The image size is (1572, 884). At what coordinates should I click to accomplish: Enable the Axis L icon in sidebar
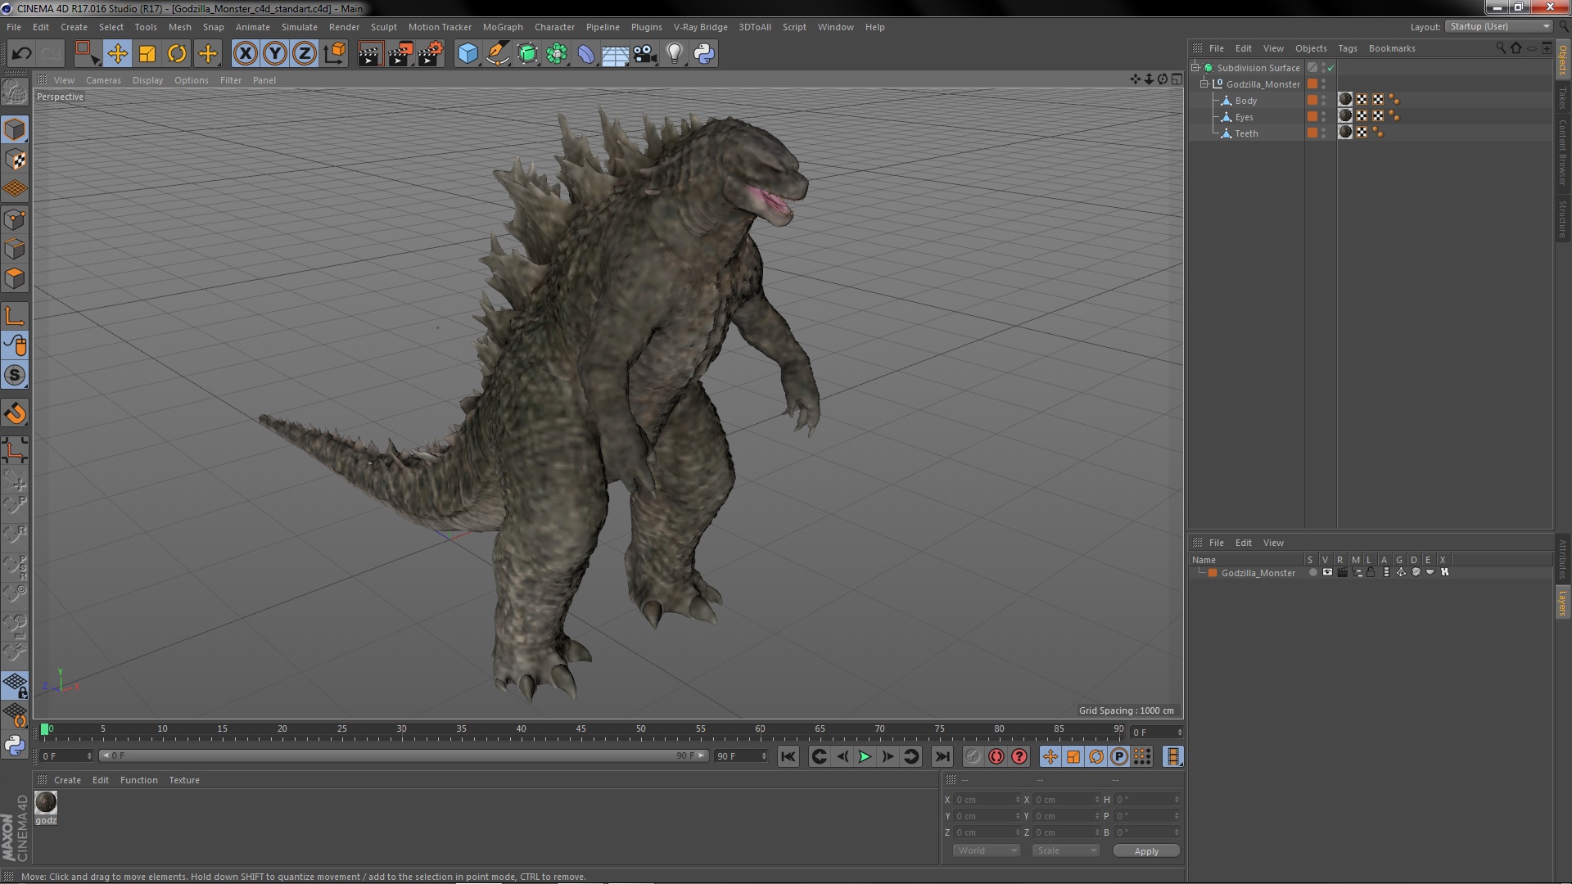pyautogui.click(x=15, y=316)
